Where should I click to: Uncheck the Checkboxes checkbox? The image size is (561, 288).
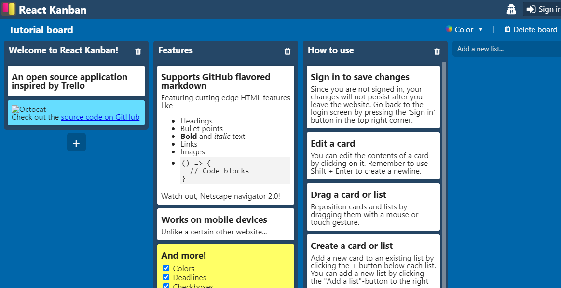pyautogui.click(x=166, y=286)
